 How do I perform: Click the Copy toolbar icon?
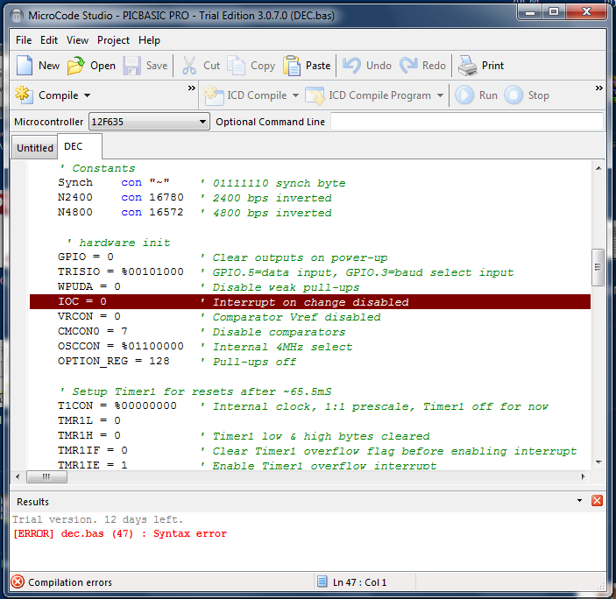237,66
